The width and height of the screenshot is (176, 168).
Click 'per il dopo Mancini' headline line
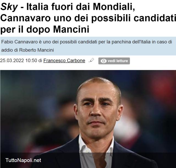45,29
